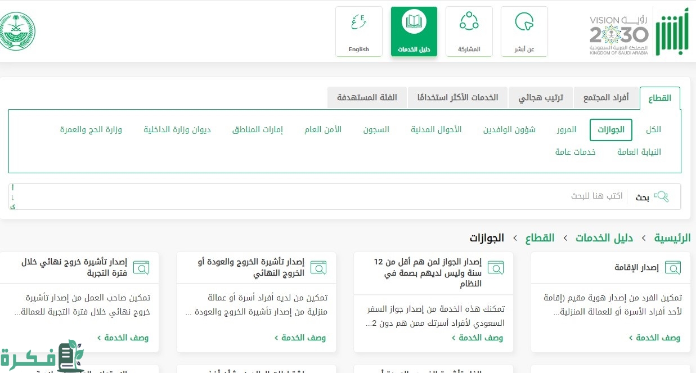Open دليل الخدمات book icon
Viewport: 696px width, 373px height.
pos(414,23)
